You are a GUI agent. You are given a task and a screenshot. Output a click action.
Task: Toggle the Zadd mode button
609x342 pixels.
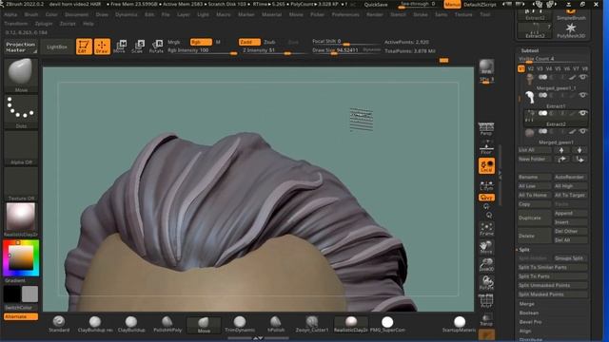(249, 42)
